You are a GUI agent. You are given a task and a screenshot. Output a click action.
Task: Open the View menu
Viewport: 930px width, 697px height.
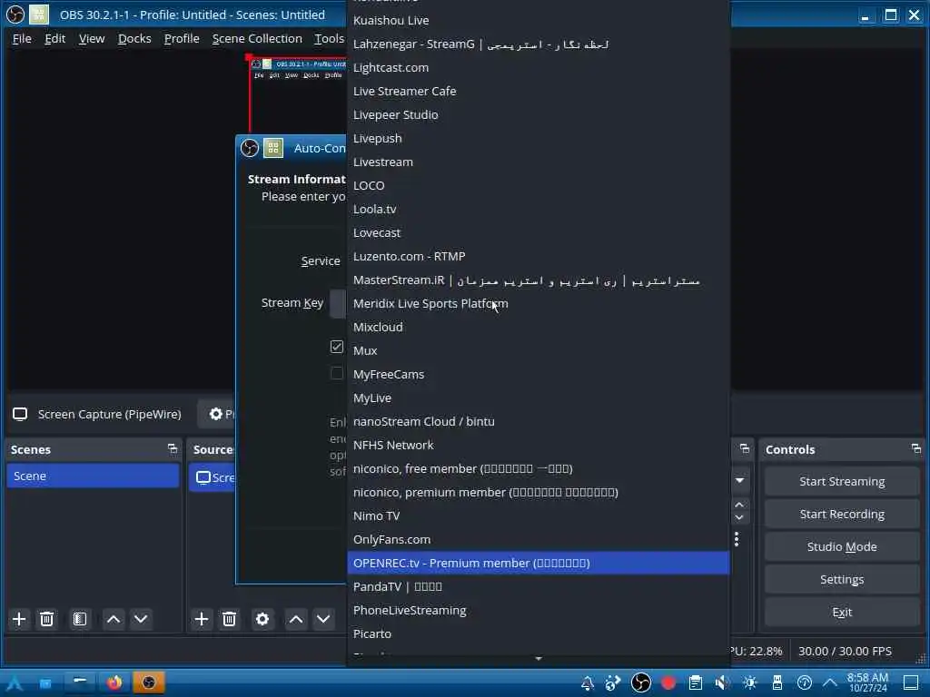(x=92, y=38)
